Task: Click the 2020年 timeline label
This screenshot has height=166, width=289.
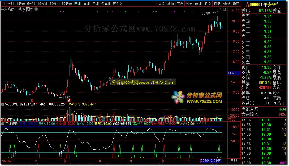Action: point(6,161)
